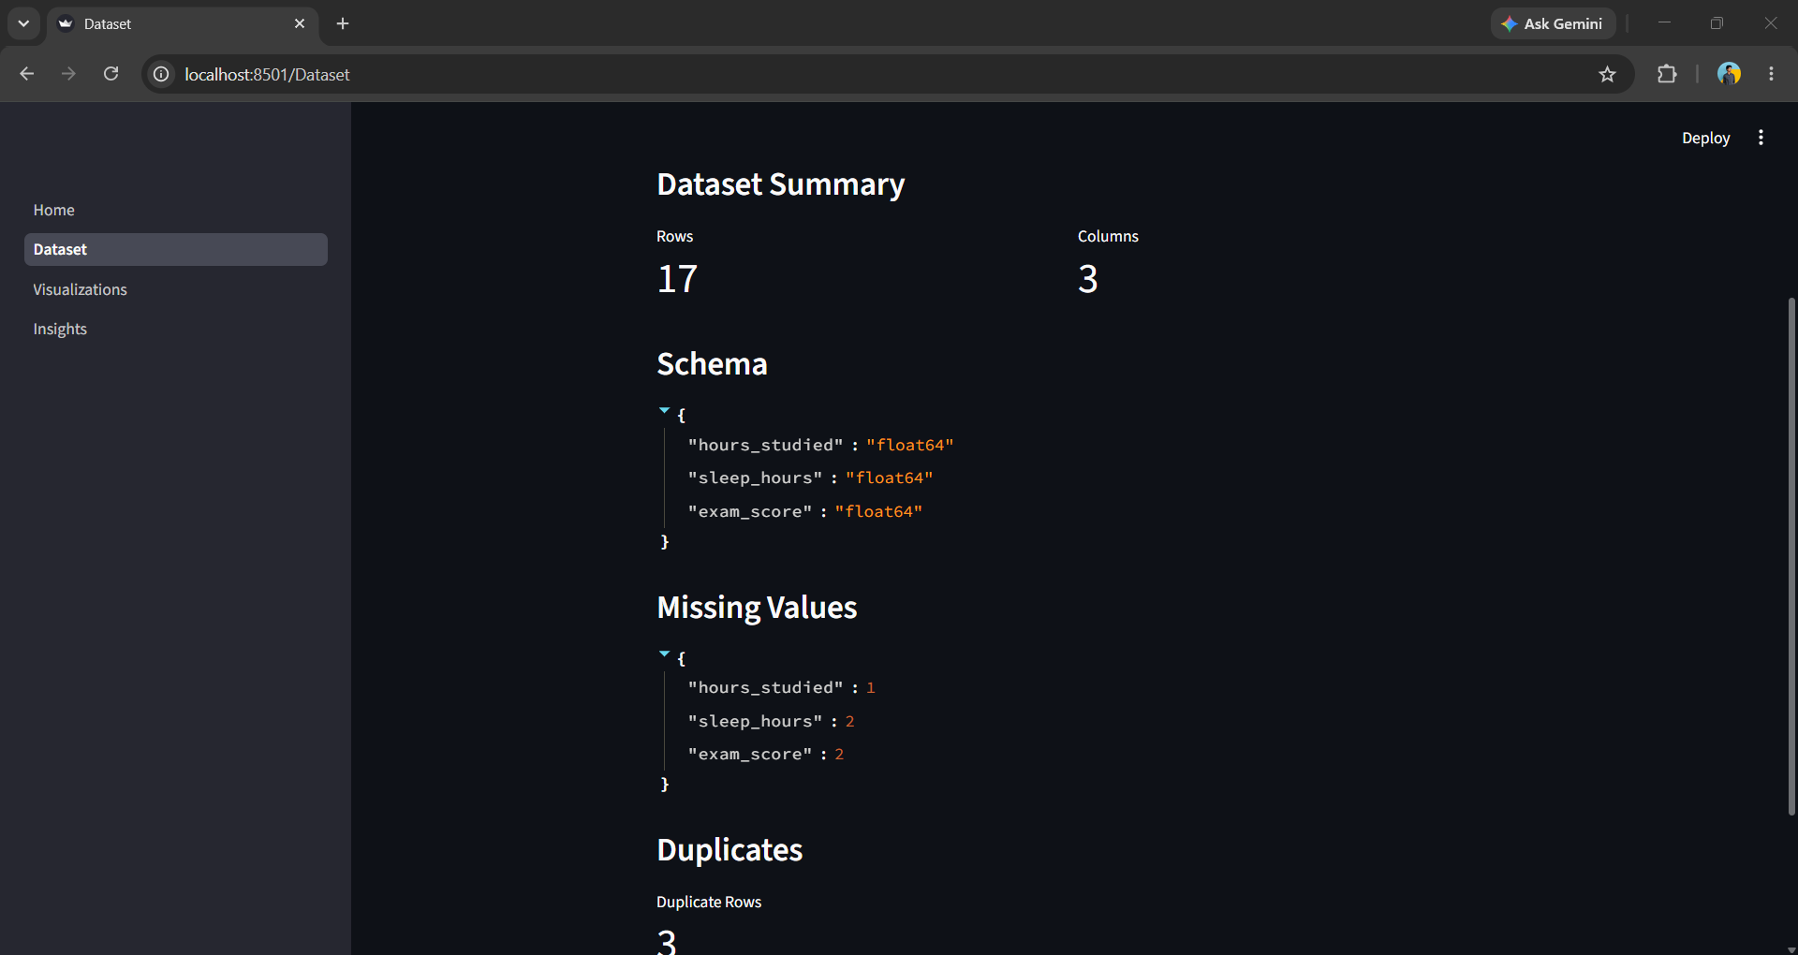Collapse the Missing Values JSON tree
The image size is (1798, 955).
(664, 654)
